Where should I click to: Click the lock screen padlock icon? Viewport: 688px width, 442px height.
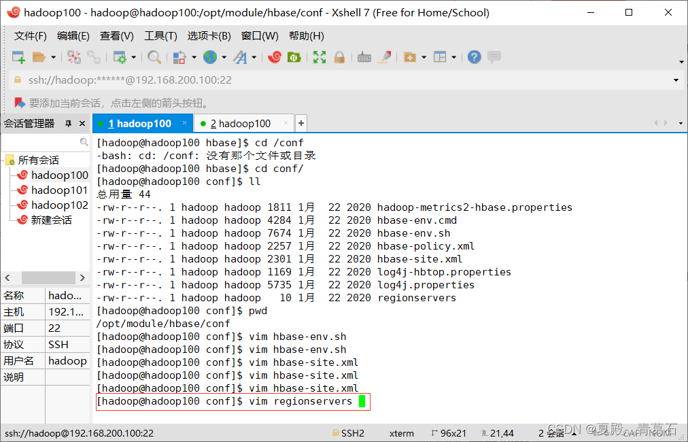pyautogui.click(x=339, y=57)
